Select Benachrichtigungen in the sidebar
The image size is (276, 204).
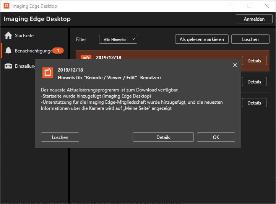click(34, 51)
